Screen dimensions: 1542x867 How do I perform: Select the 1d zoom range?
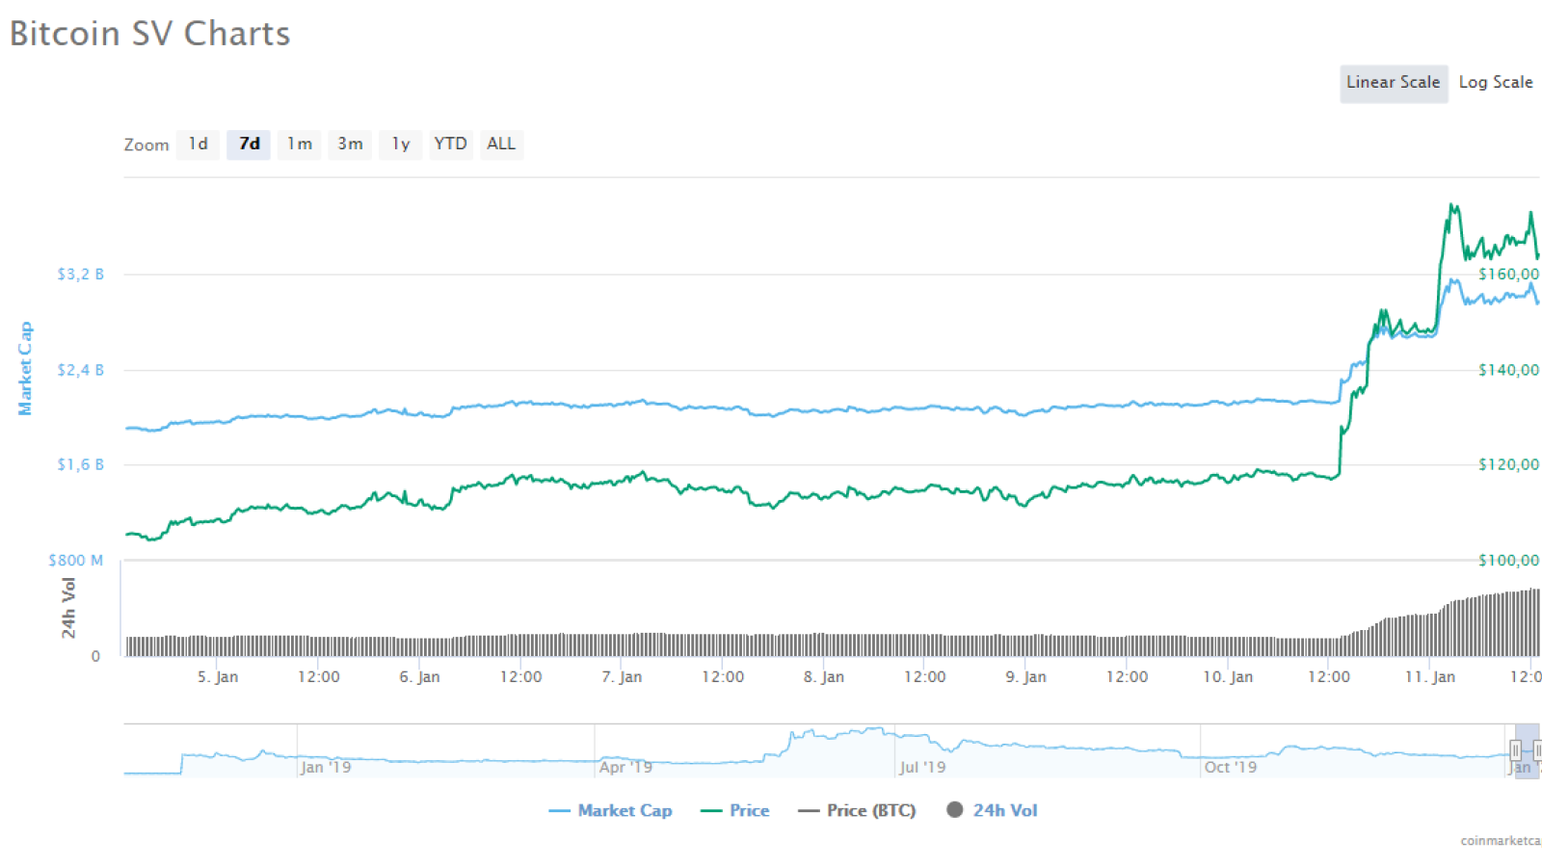click(x=198, y=144)
